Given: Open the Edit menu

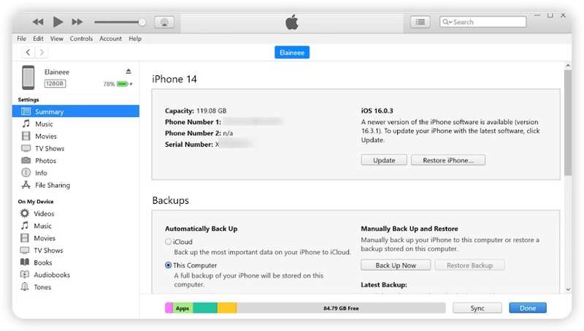Looking at the screenshot, I should 38,39.
